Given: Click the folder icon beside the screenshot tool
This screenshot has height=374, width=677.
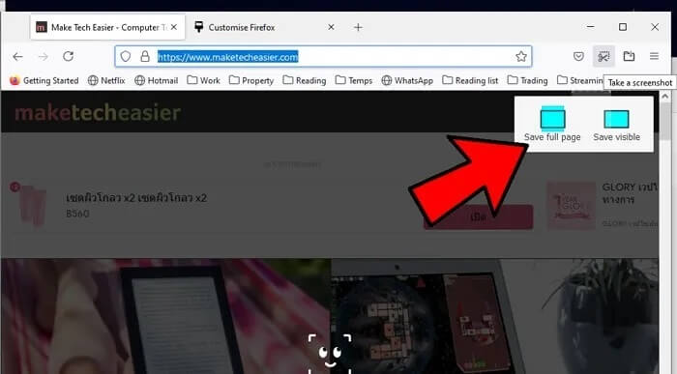Looking at the screenshot, I should [x=629, y=56].
